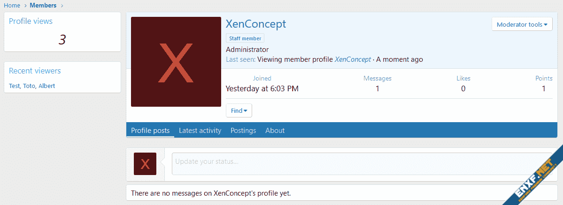Image resolution: width=563 pixels, height=205 pixels.
Task: Click the XenConcept username heading
Action: [255, 24]
